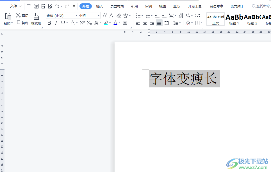
Task: Decrease paragraph indent icon
Action: pyautogui.click(x=157, y=15)
